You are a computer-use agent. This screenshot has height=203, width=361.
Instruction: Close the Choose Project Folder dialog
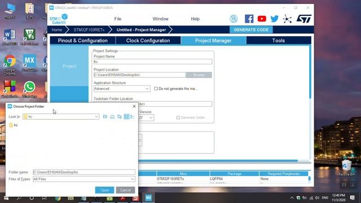point(134,107)
